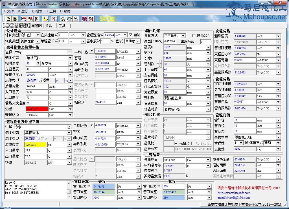Viewport: 289px width, 209px height.
Task: Open the http://www.htcsoft.com link
Action: coord(234,193)
